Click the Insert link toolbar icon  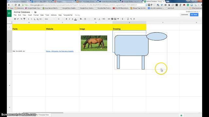109,19
